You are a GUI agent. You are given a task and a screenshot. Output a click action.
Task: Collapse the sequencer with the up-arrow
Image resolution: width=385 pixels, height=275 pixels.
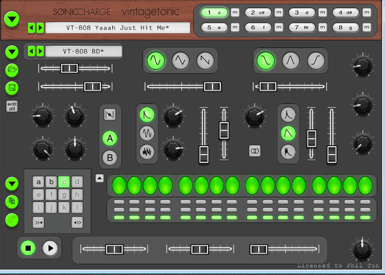[x=99, y=178]
